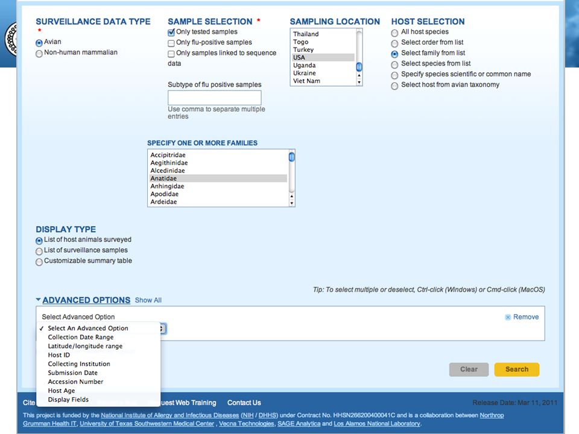Choose Specify species scientific or common name
The width and height of the screenshot is (579, 434).
[394, 75]
